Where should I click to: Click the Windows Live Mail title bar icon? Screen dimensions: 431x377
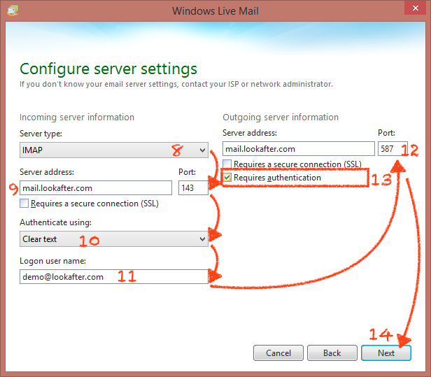[13, 10]
